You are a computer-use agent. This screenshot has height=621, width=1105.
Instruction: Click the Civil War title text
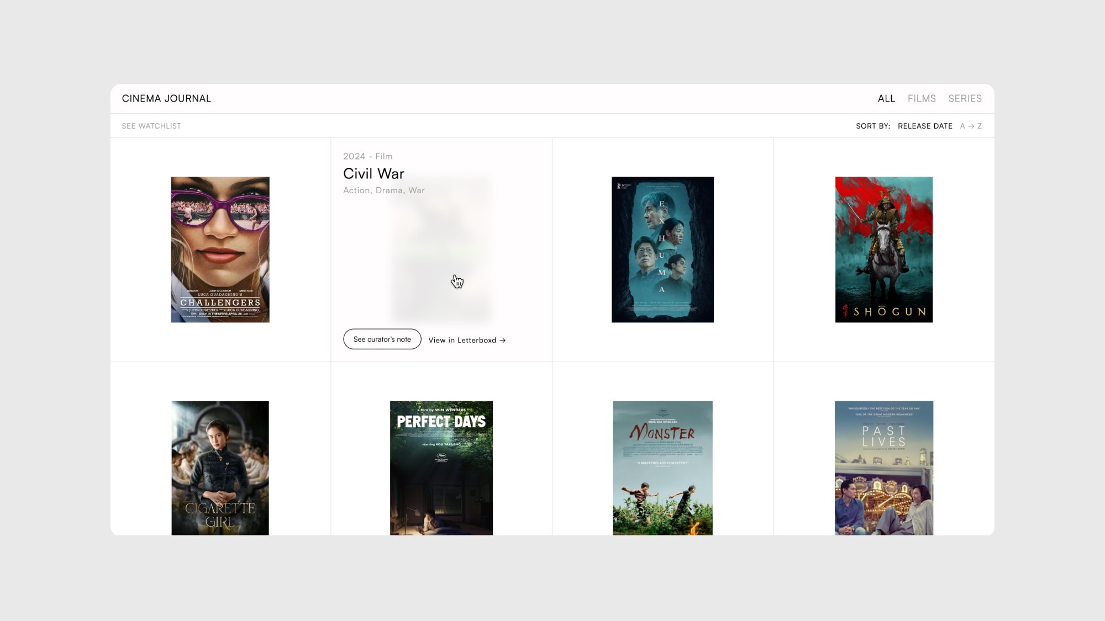[x=373, y=173]
